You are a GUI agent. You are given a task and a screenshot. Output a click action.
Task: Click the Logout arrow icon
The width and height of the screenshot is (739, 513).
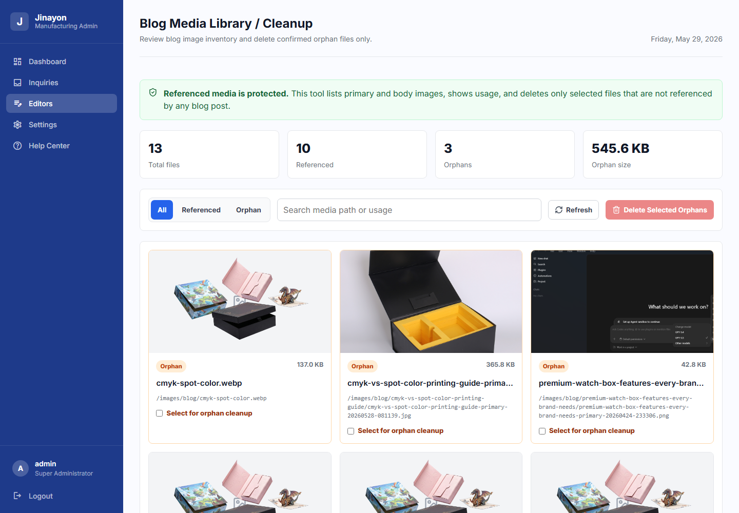tap(17, 496)
